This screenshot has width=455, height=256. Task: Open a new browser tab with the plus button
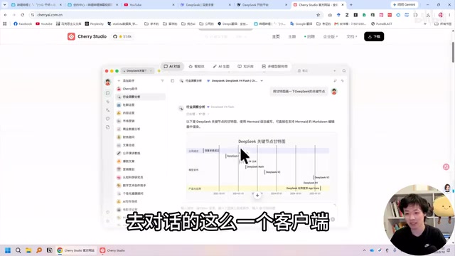point(350,5)
